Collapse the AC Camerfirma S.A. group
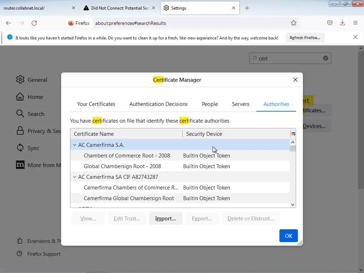Screen dimensions: 364x273 pos(75,145)
